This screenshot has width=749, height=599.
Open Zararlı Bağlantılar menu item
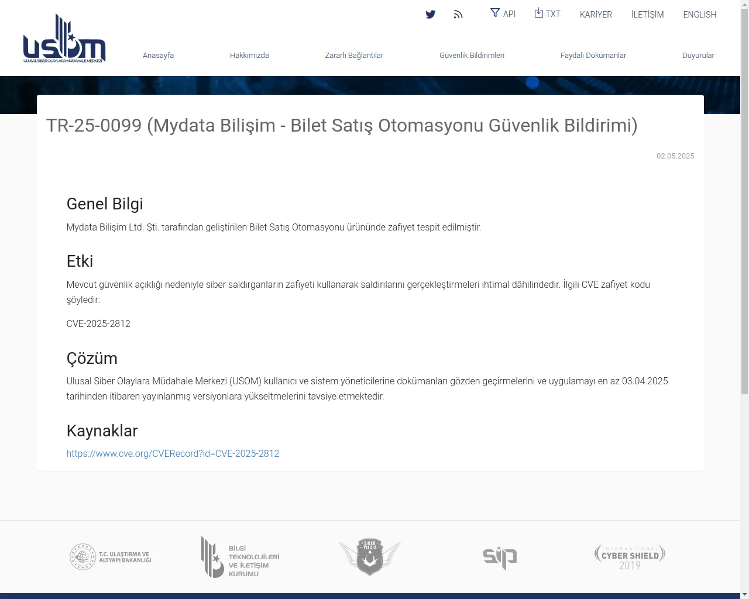pyautogui.click(x=354, y=56)
